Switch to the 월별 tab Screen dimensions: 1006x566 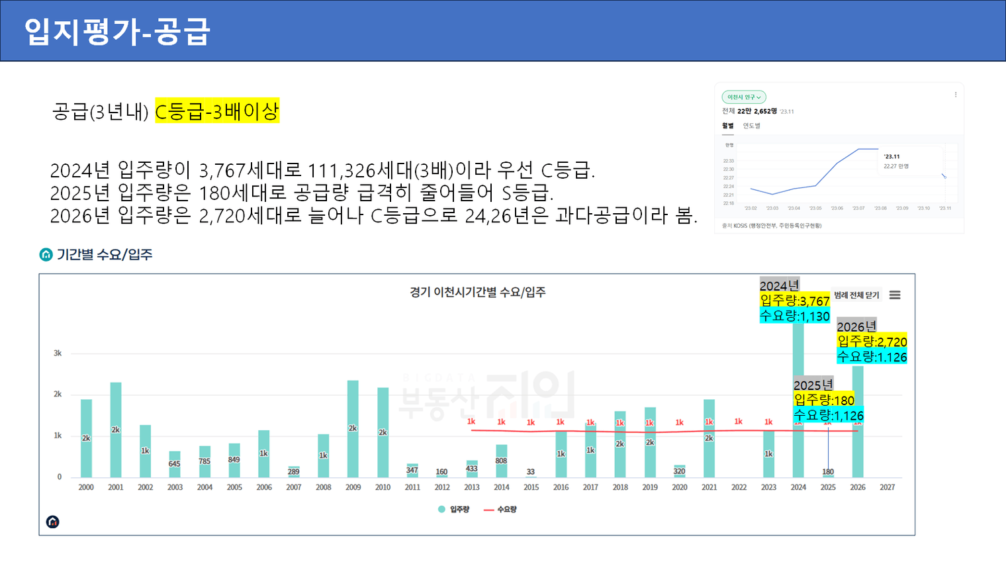tap(728, 126)
